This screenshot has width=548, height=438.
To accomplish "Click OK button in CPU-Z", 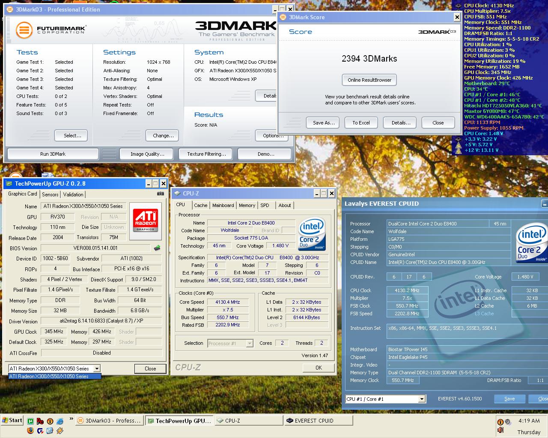I will coord(319,368).
